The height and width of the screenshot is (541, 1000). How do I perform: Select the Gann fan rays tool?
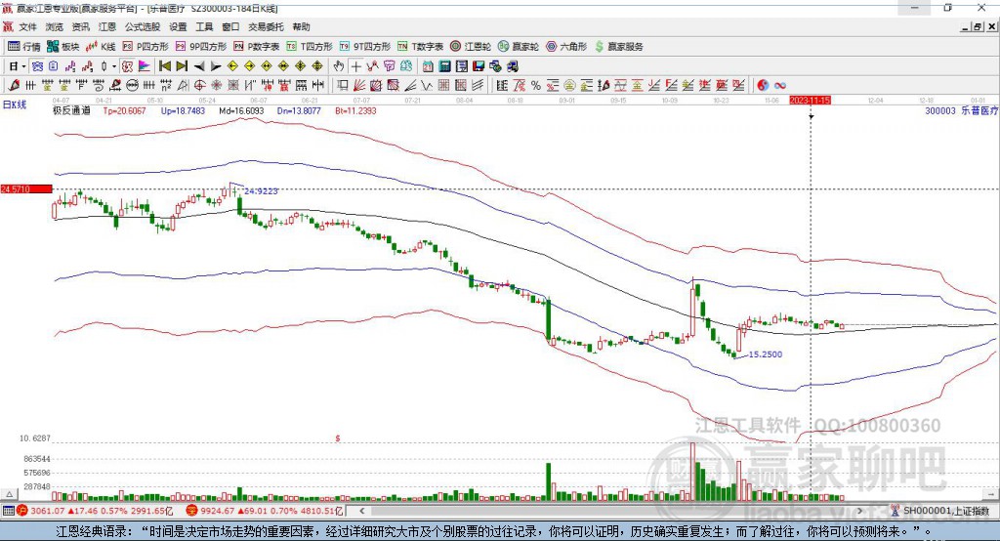tap(359, 86)
